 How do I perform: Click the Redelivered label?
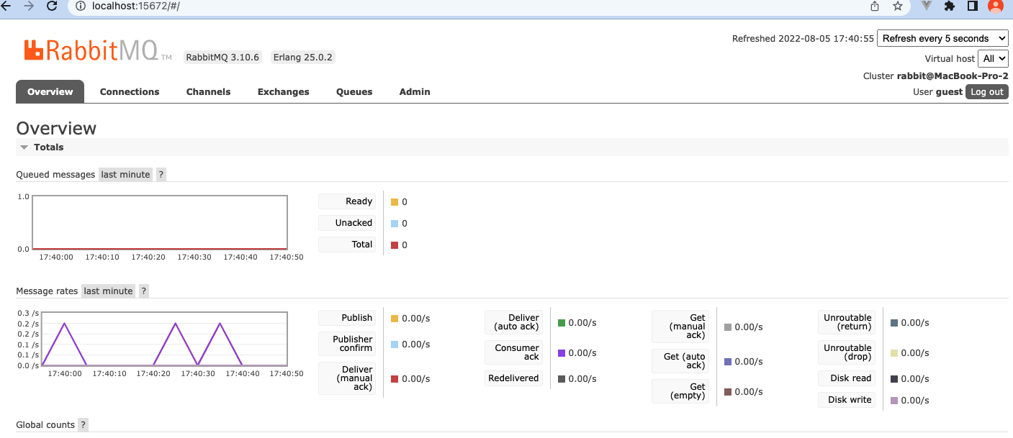pyautogui.click(x=513, y=378)
